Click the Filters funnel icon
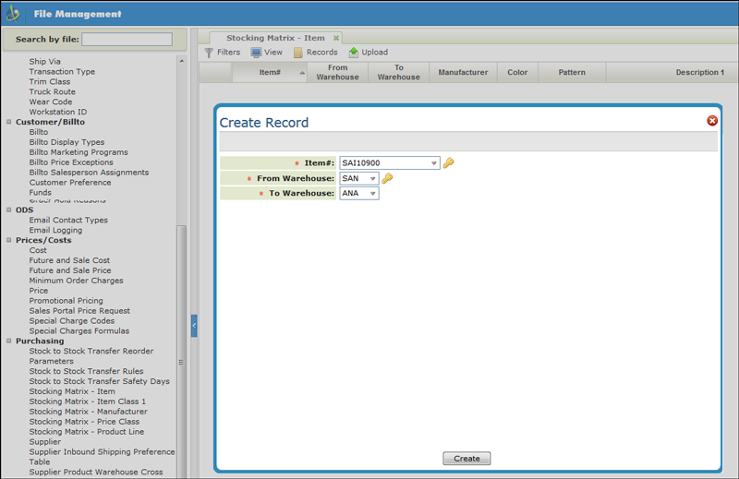This screenshot has height=479, width=739. click(209, 53)
